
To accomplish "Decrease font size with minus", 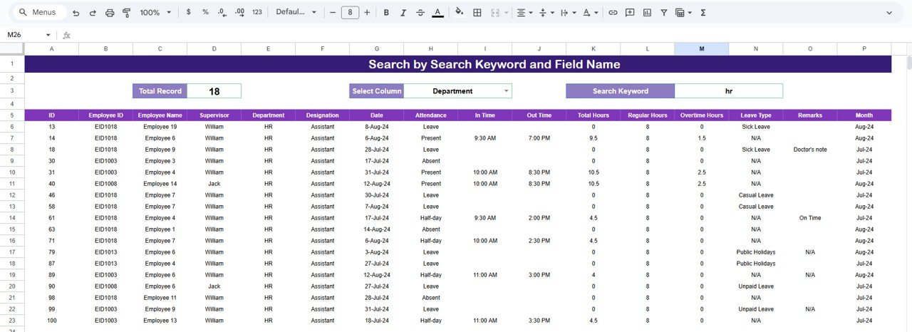I will (333, 12).
